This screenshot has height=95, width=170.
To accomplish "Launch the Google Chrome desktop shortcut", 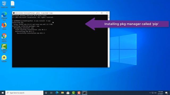I will pyautogui.click(x=4, y=37).
